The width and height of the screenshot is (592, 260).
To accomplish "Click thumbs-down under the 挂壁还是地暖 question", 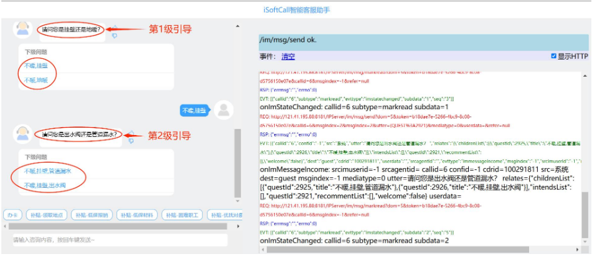I will tap(115, 36).
